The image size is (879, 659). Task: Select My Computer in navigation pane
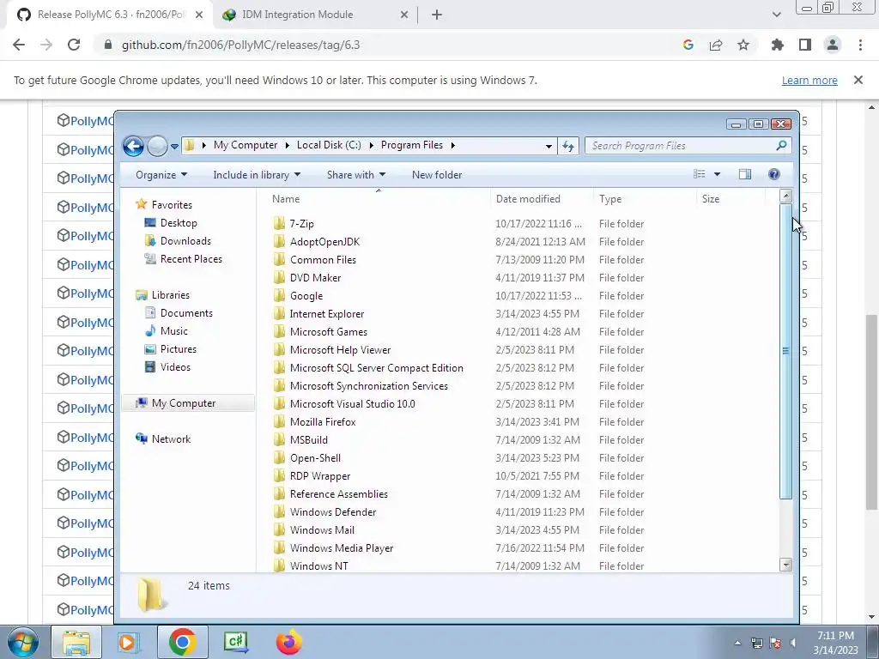click(x=184, y=403)
